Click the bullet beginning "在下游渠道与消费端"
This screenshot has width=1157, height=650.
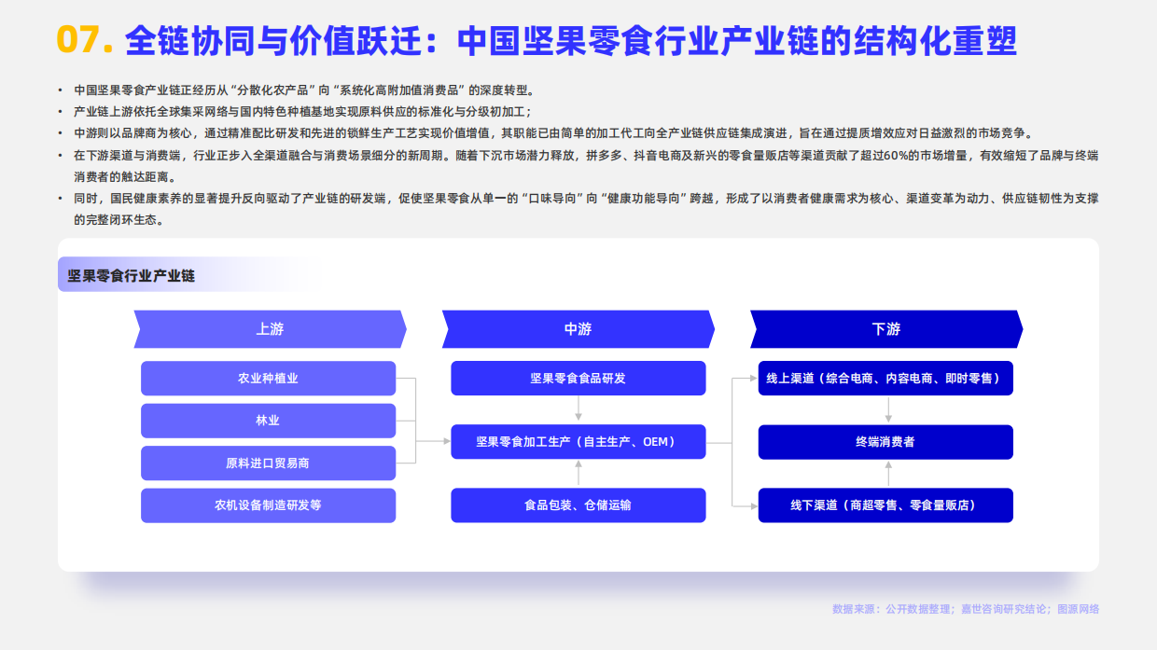pos(586,165)
